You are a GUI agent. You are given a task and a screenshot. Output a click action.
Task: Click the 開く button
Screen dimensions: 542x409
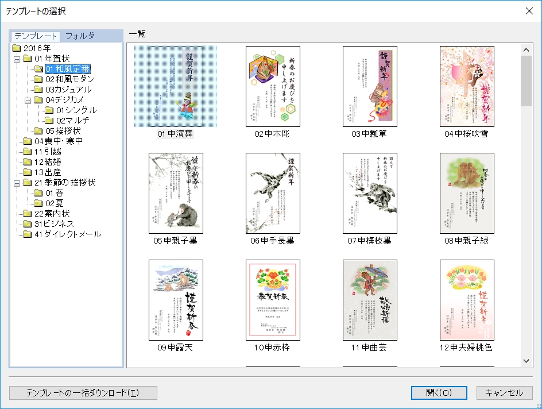tap(438, 393)
